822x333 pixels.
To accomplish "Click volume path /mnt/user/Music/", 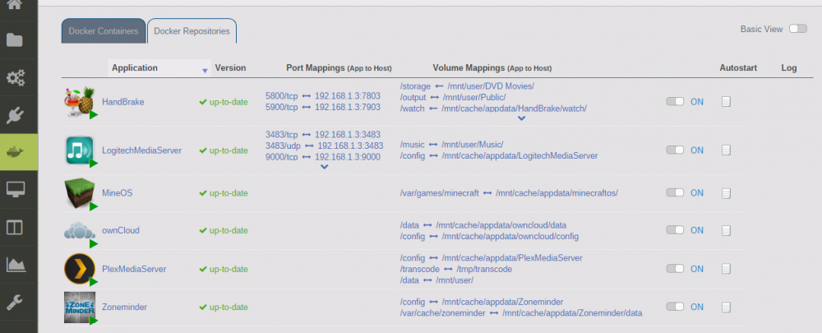I will 473,144.
